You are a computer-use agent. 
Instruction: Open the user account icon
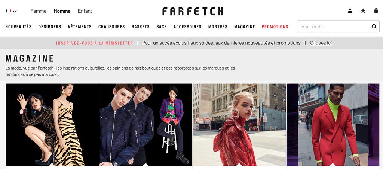[x=350, y=11]
